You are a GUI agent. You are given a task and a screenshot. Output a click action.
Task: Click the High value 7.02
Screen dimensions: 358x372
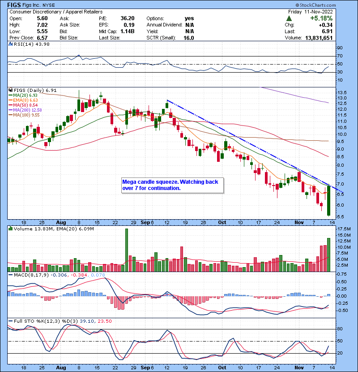[x=42, y=25]
